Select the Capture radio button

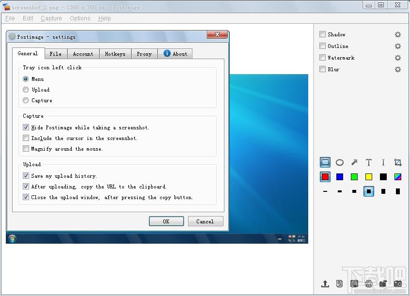coord(26,100)
